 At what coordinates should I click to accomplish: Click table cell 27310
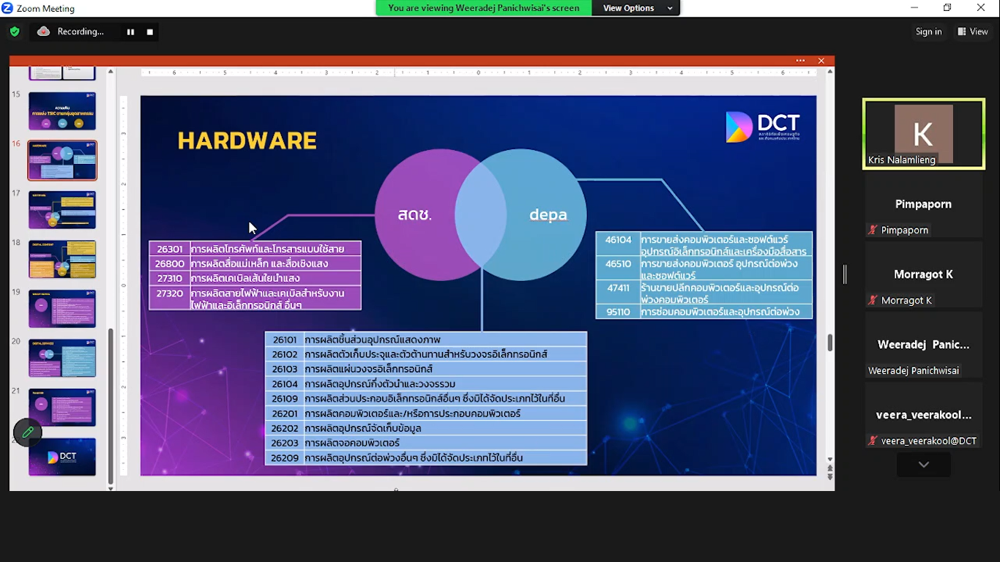pyautogui.click(x=170, y=278)
